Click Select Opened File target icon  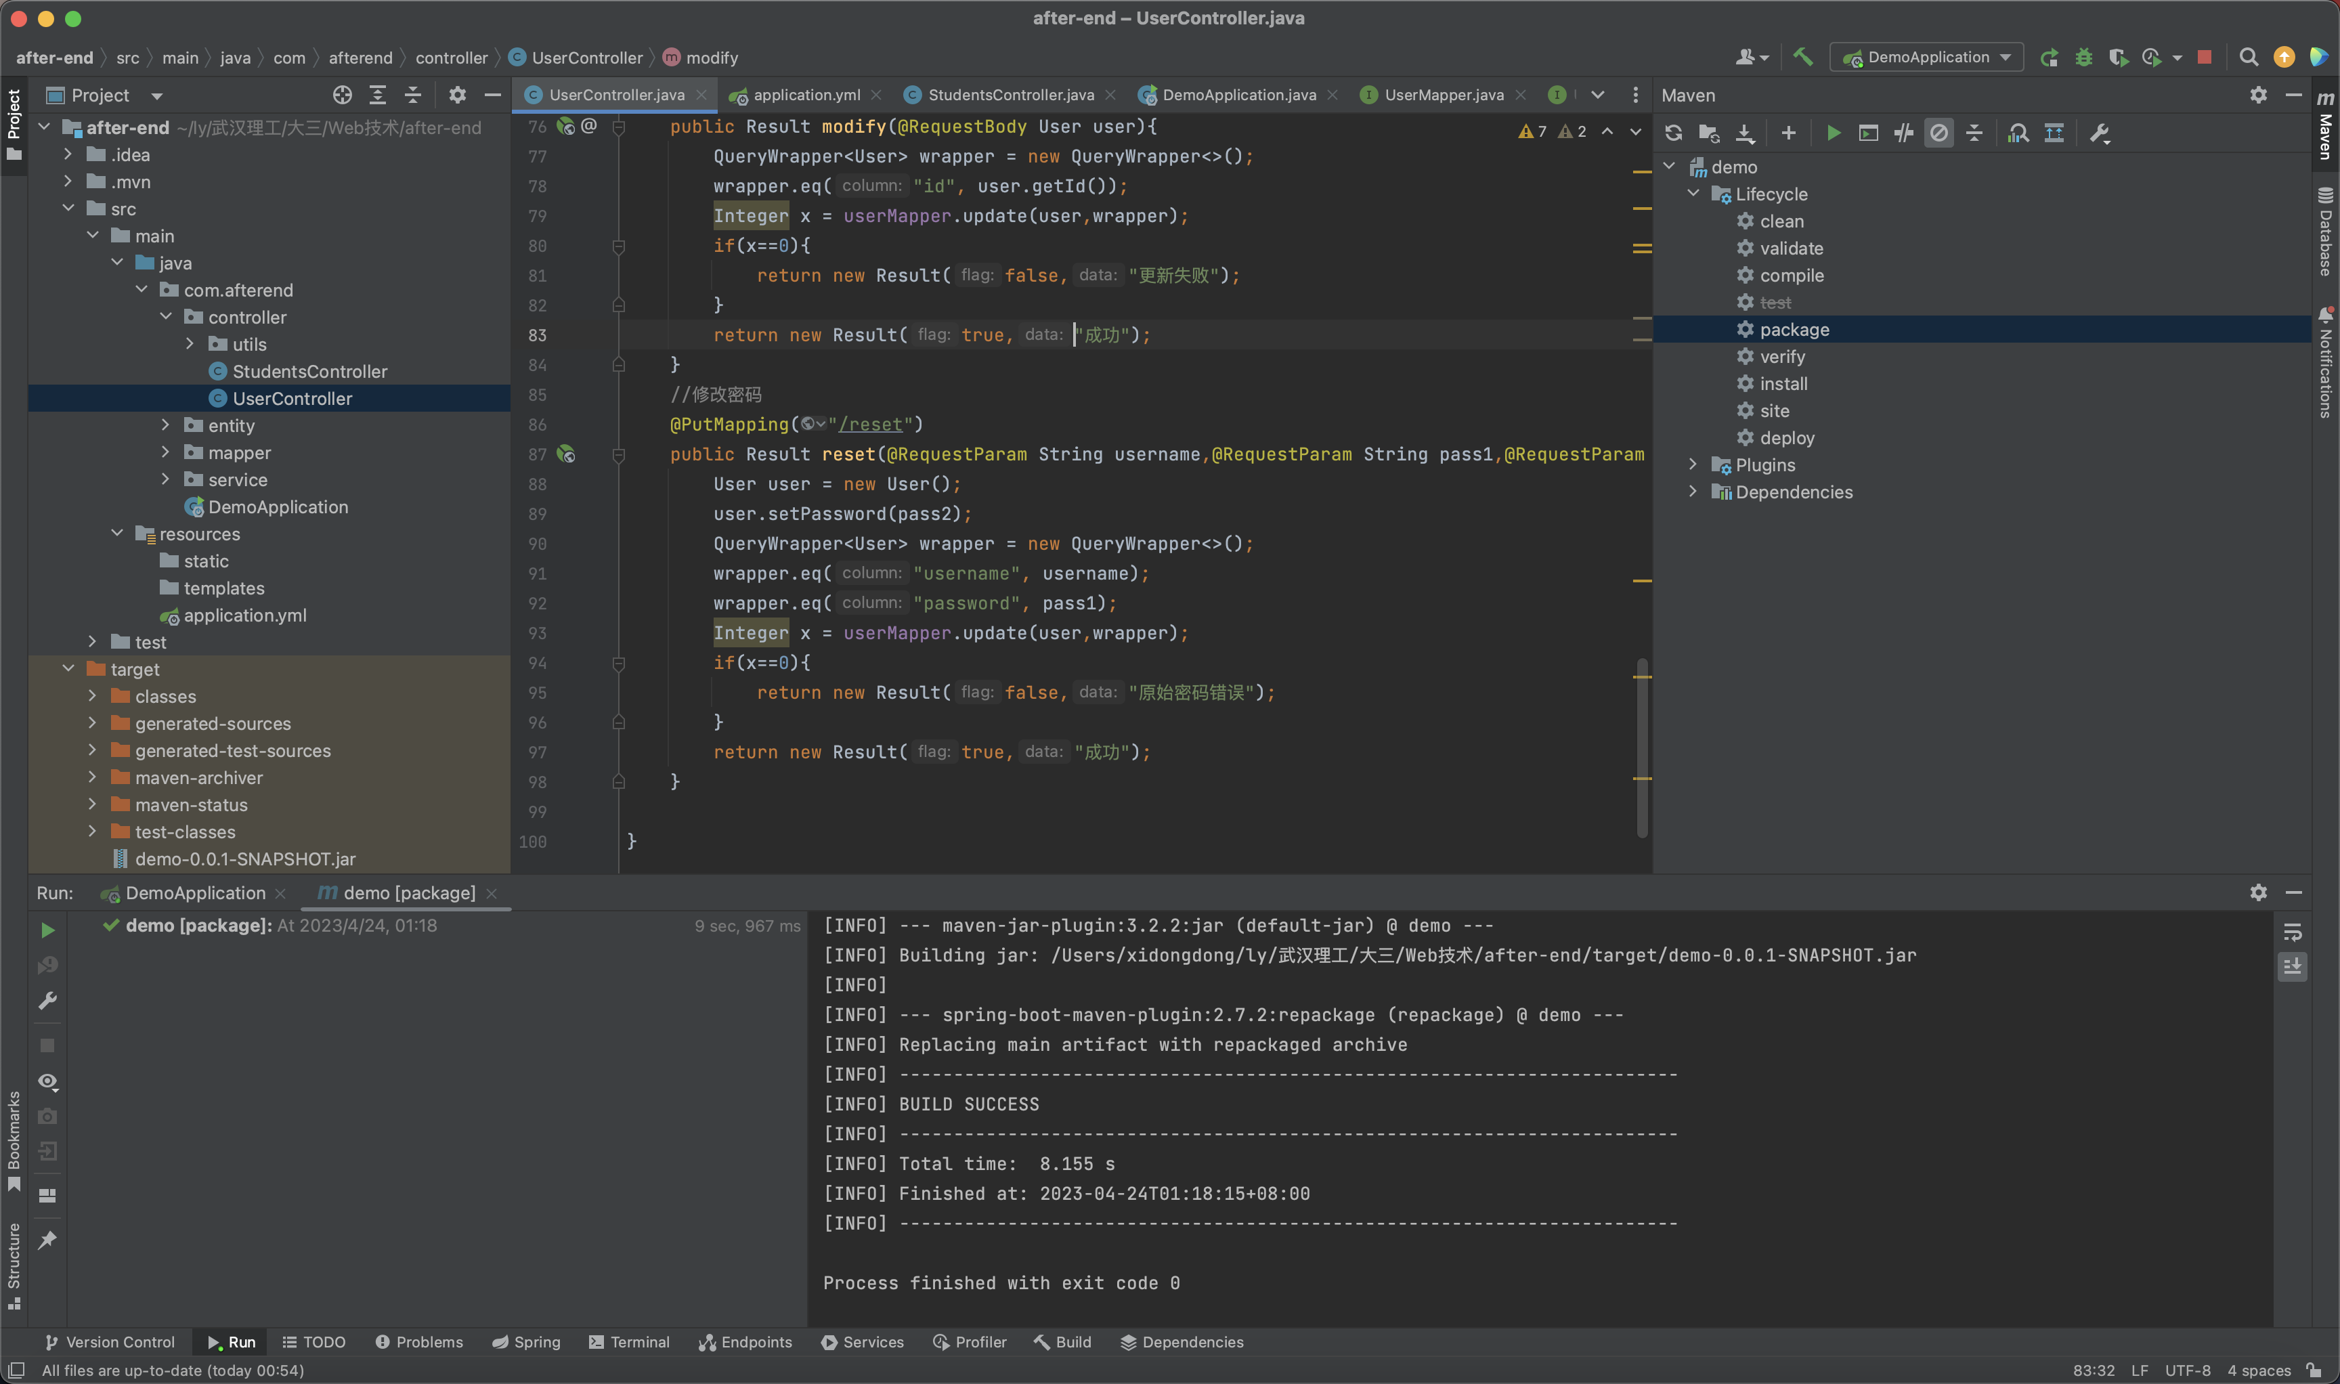(x=343, y=95)
